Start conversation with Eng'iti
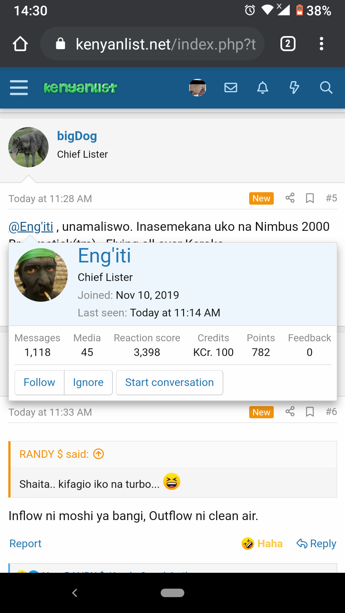 pyautogui.click(x=169, y=382)
